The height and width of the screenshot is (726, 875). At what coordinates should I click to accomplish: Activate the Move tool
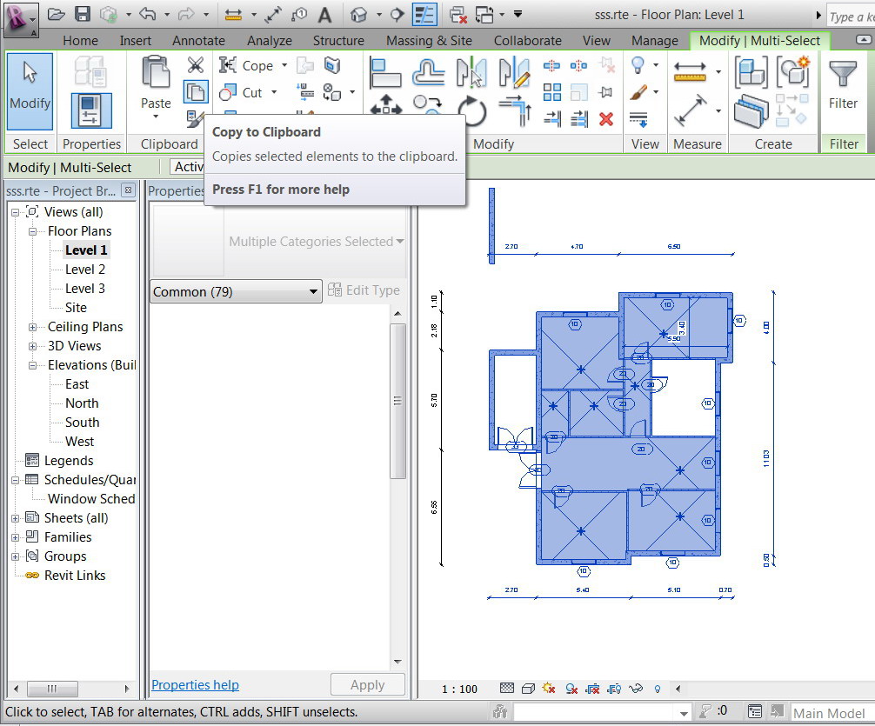click(x=385, y=105)
